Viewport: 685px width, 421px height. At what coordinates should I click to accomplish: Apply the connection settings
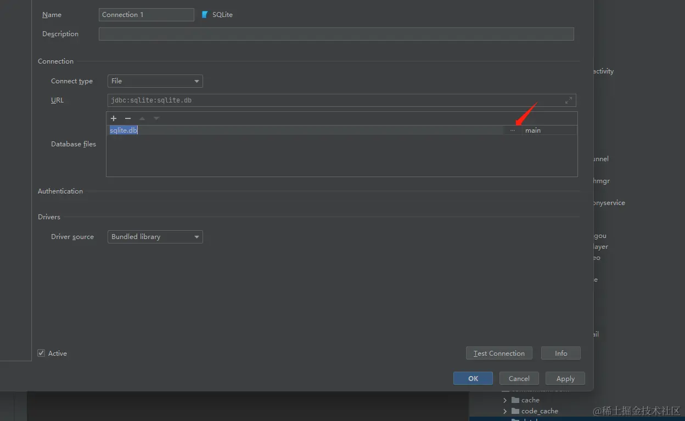(x=565, y=378)
